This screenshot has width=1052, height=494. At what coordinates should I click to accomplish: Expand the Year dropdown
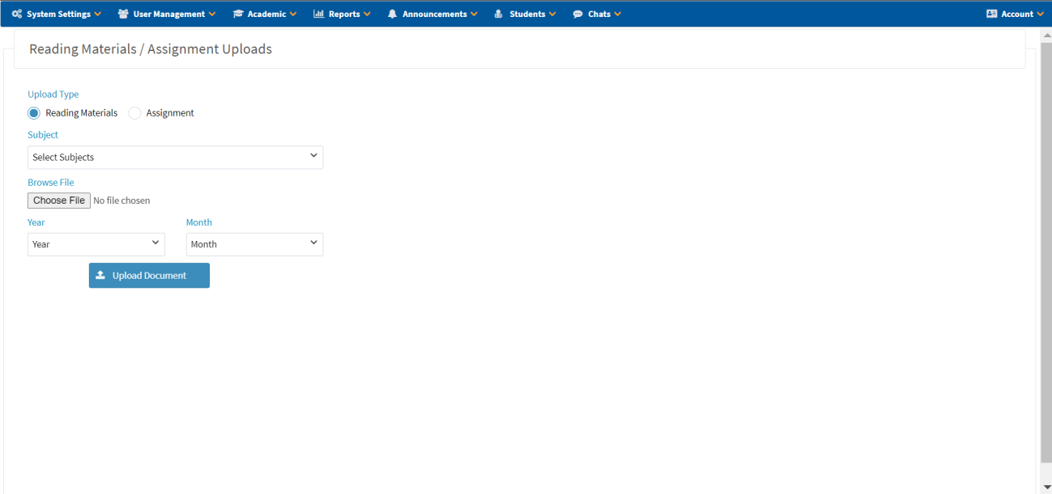point(96,244)
